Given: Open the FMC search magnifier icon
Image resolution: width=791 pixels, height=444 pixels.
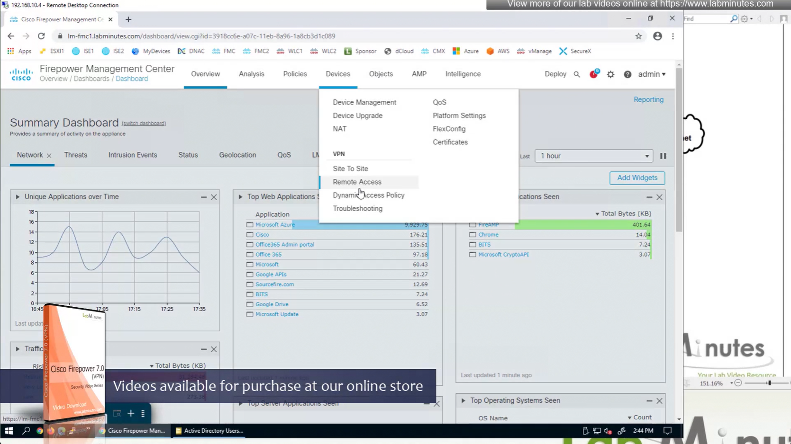Looking at the screenshot, I should pyautogui.click(x=576, y=74).
